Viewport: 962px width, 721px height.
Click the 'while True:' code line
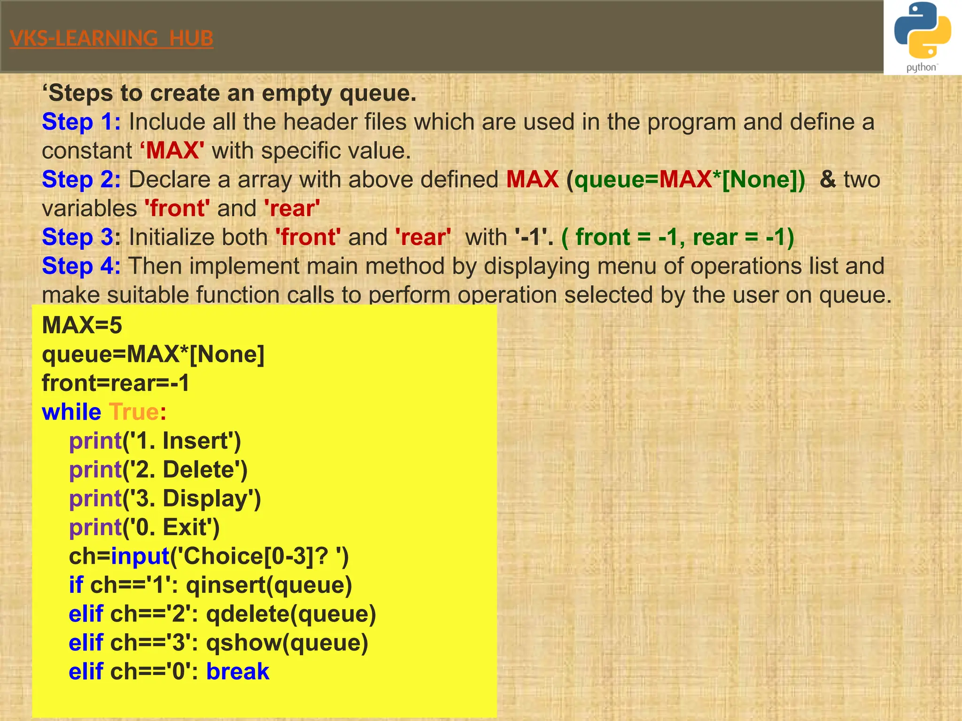point(104,412)
